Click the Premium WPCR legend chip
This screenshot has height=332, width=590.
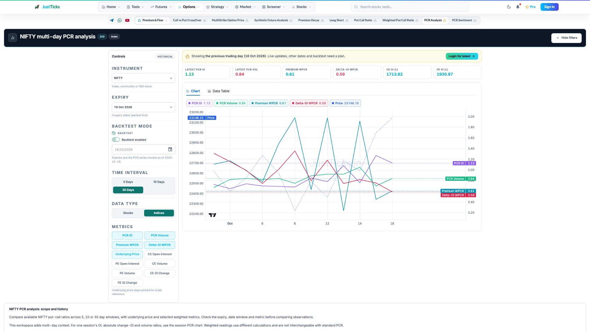[269, 103]
